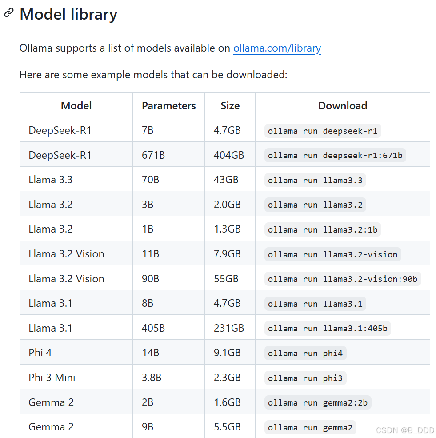Select the 'ollama run gemma2' command

click(310, 428)
